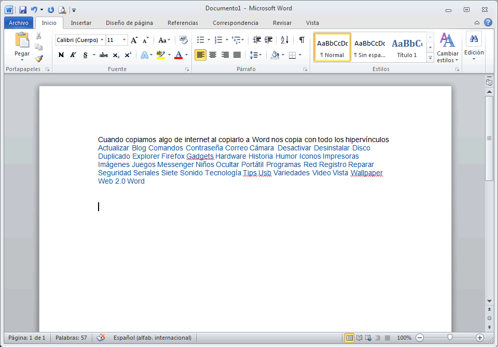
Task: Expand the underline style dropdown arrow
Action: click(94, 55)
